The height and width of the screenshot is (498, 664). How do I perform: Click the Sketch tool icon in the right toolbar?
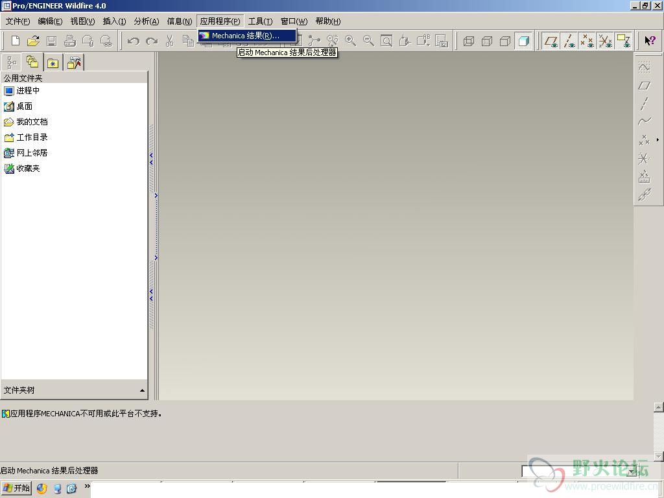point(644,67)
